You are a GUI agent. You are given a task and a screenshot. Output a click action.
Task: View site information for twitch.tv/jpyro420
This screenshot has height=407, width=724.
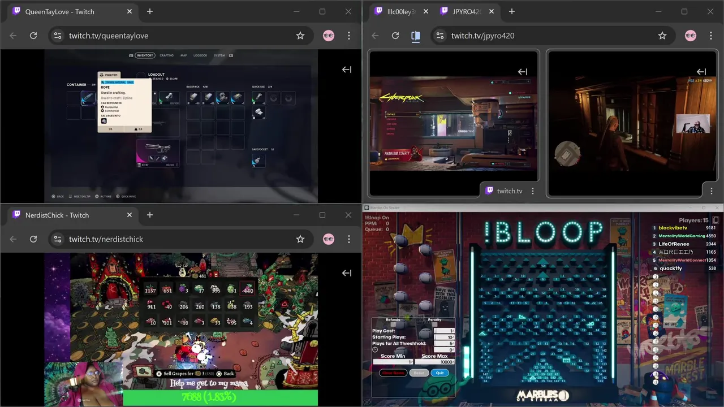tap(439, 36)
